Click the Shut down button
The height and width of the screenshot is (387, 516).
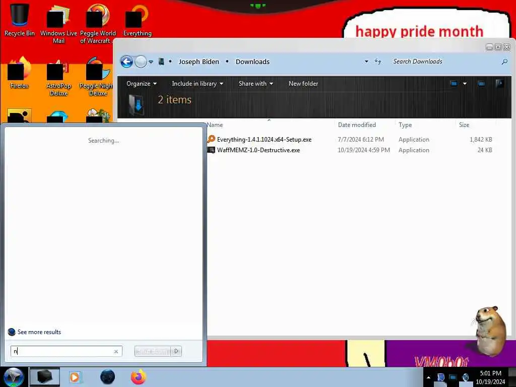tap(152, 351)
